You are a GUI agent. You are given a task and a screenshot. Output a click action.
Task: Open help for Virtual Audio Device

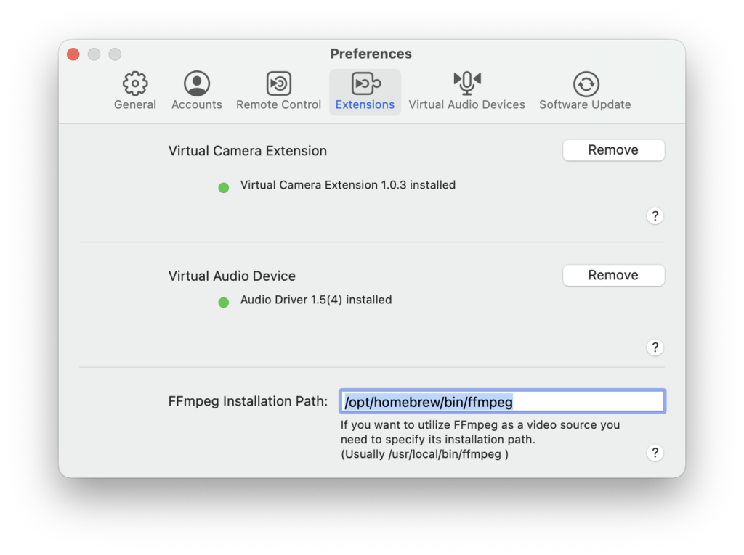[655, 348]
